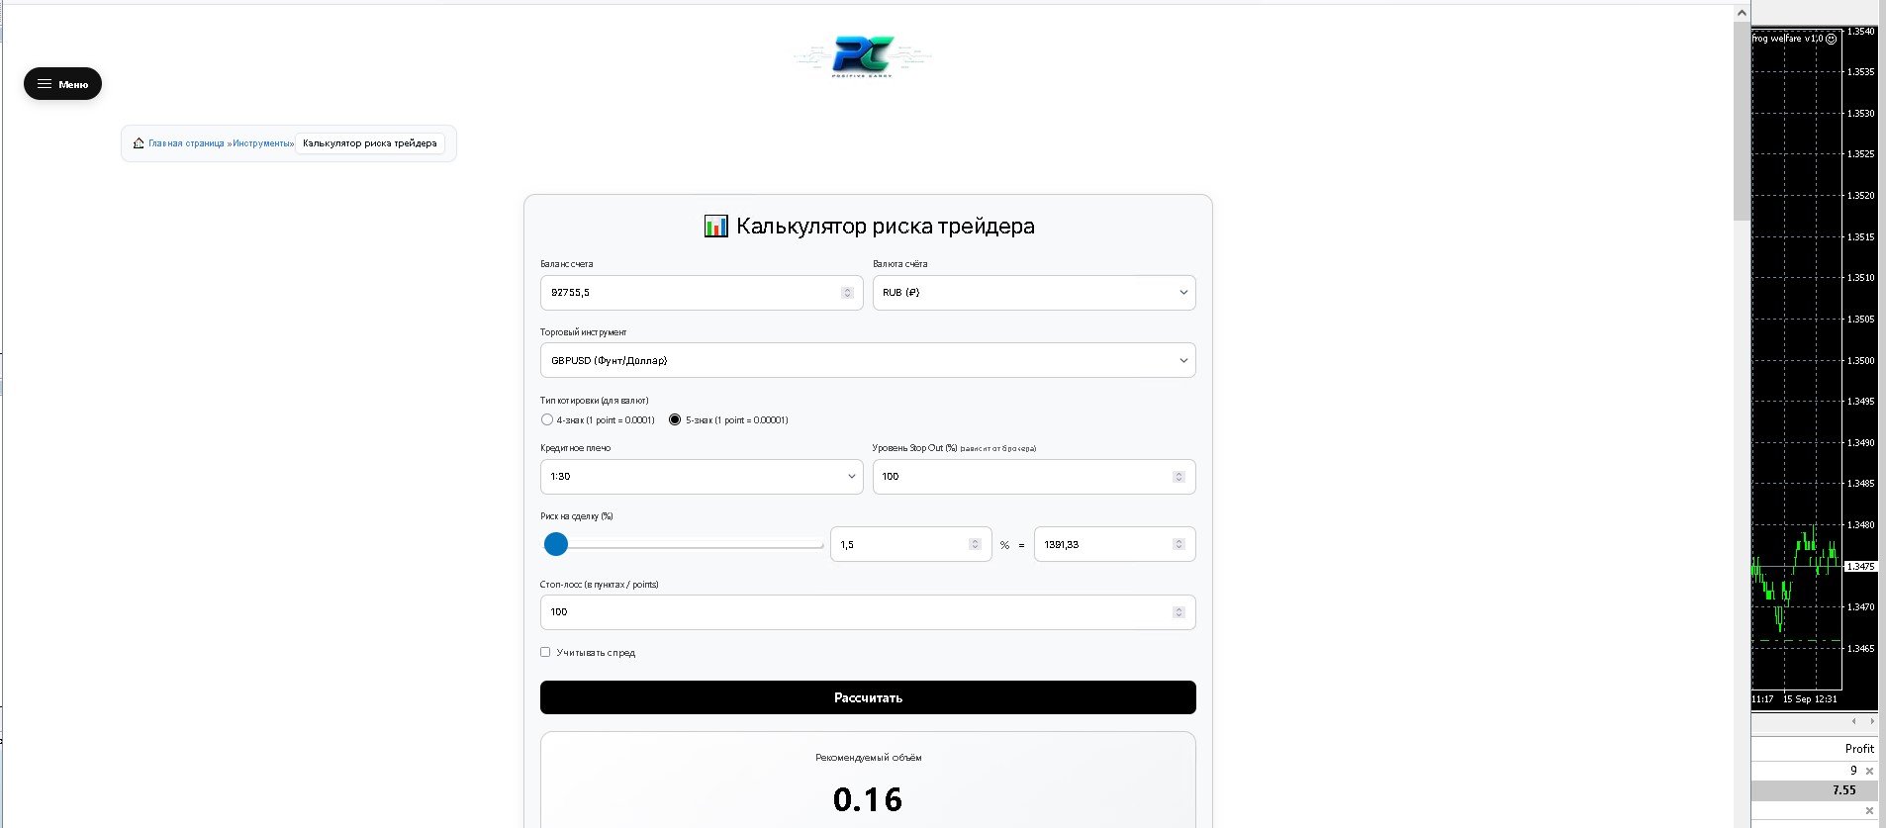Image resolution: width=1886 pixels, height=828 pixels.
Task: Click the Profit column header
Action: 1859,749
